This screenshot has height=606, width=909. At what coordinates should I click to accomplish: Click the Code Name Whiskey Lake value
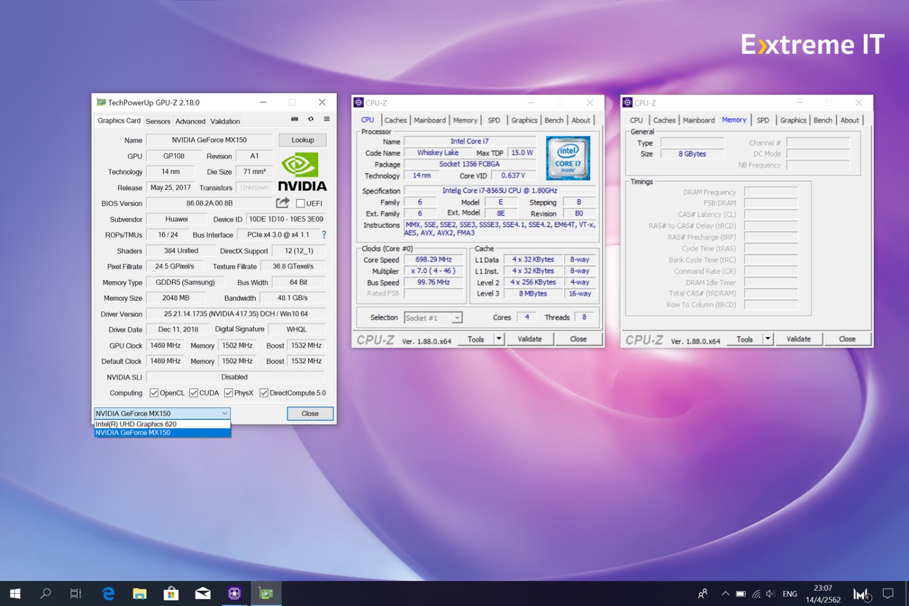pos(438,153)
